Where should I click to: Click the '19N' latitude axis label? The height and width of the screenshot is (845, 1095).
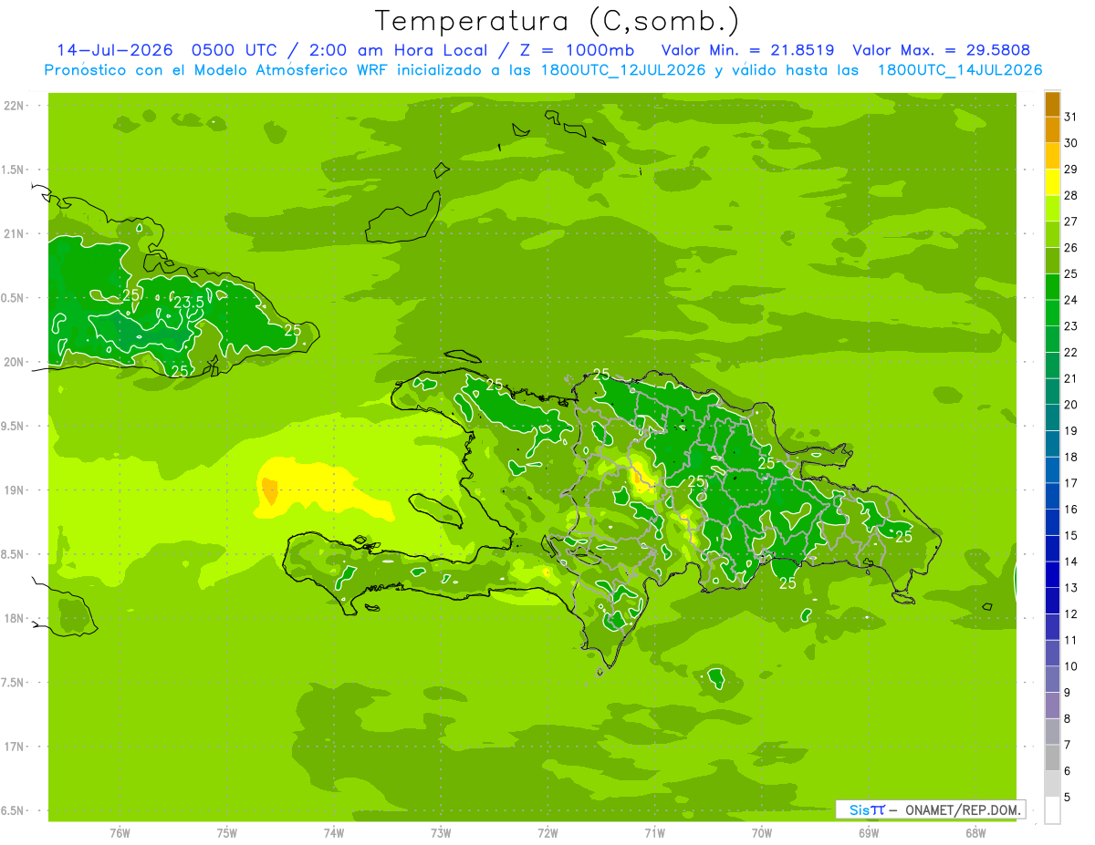(14, 490)
